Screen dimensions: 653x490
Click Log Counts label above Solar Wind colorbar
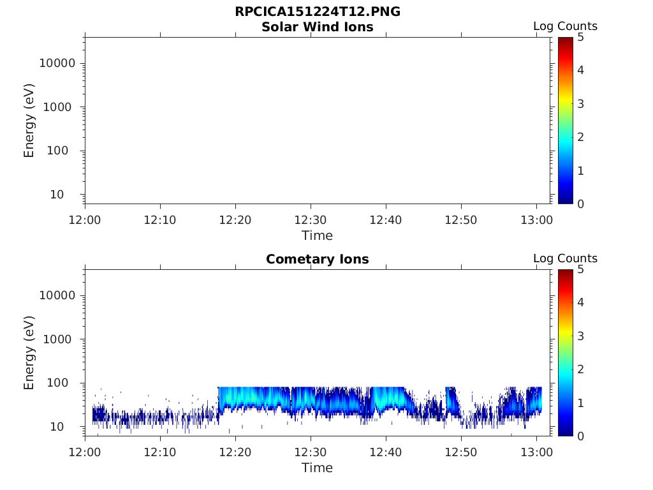click(565, 26)
